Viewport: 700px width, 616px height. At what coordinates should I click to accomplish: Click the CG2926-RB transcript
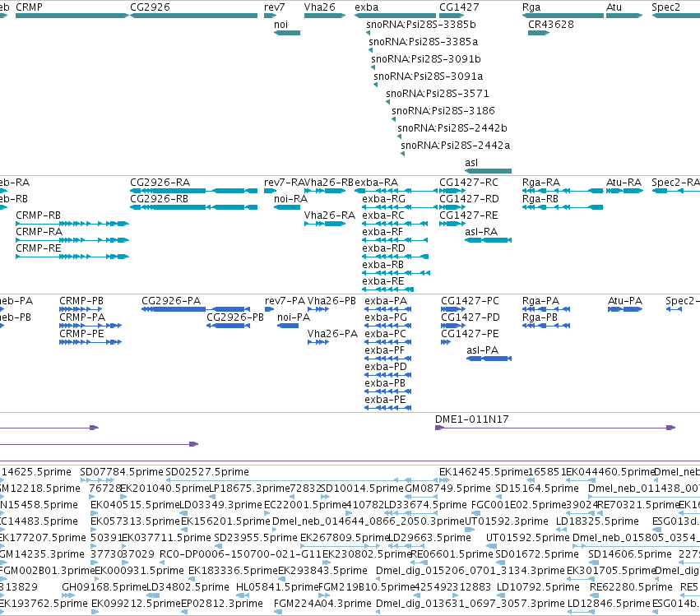[194, 207]
